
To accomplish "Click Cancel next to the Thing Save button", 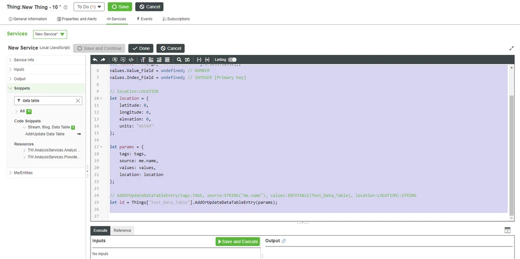I will (149, 7).
